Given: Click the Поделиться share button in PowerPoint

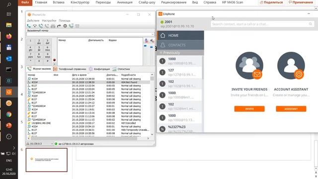Looking at the screenshot, I should [x=271, y=2].
